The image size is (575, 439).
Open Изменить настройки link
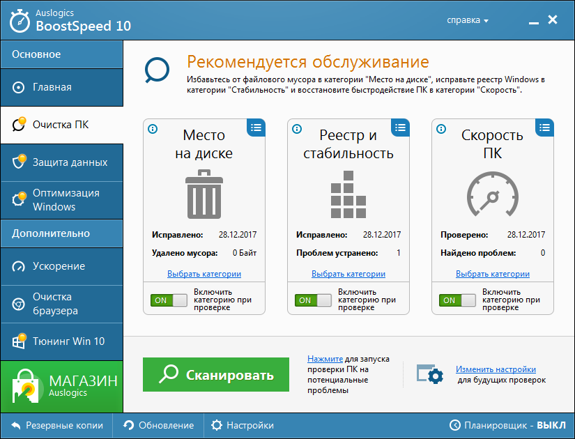point(496,369)
